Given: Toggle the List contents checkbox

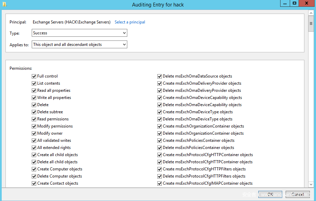Looking at the screenshot, I should pos(34,83).
